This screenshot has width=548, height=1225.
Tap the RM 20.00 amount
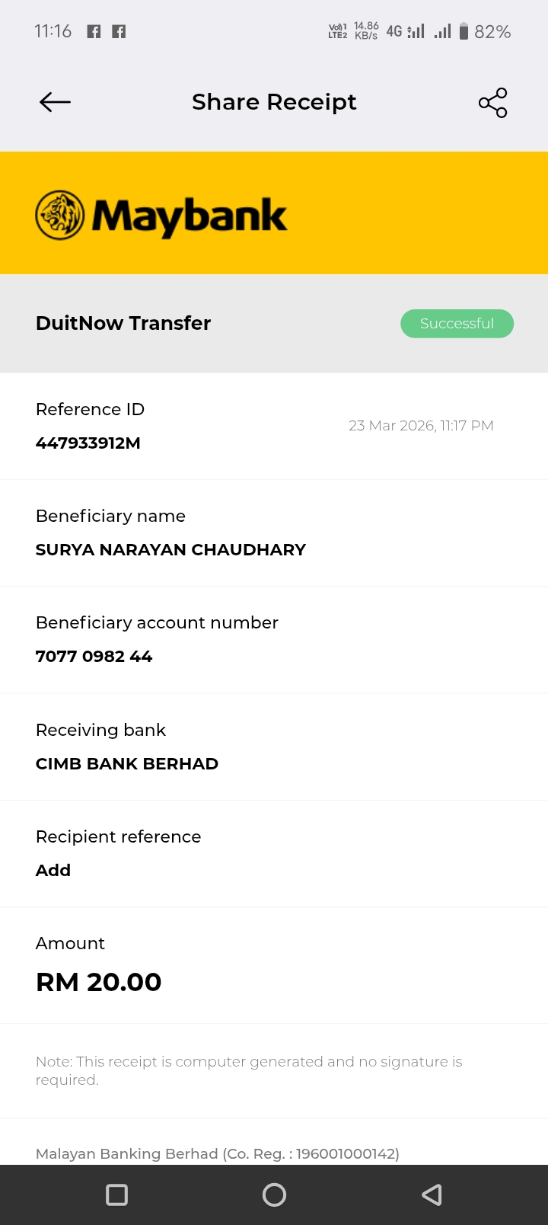99,982
